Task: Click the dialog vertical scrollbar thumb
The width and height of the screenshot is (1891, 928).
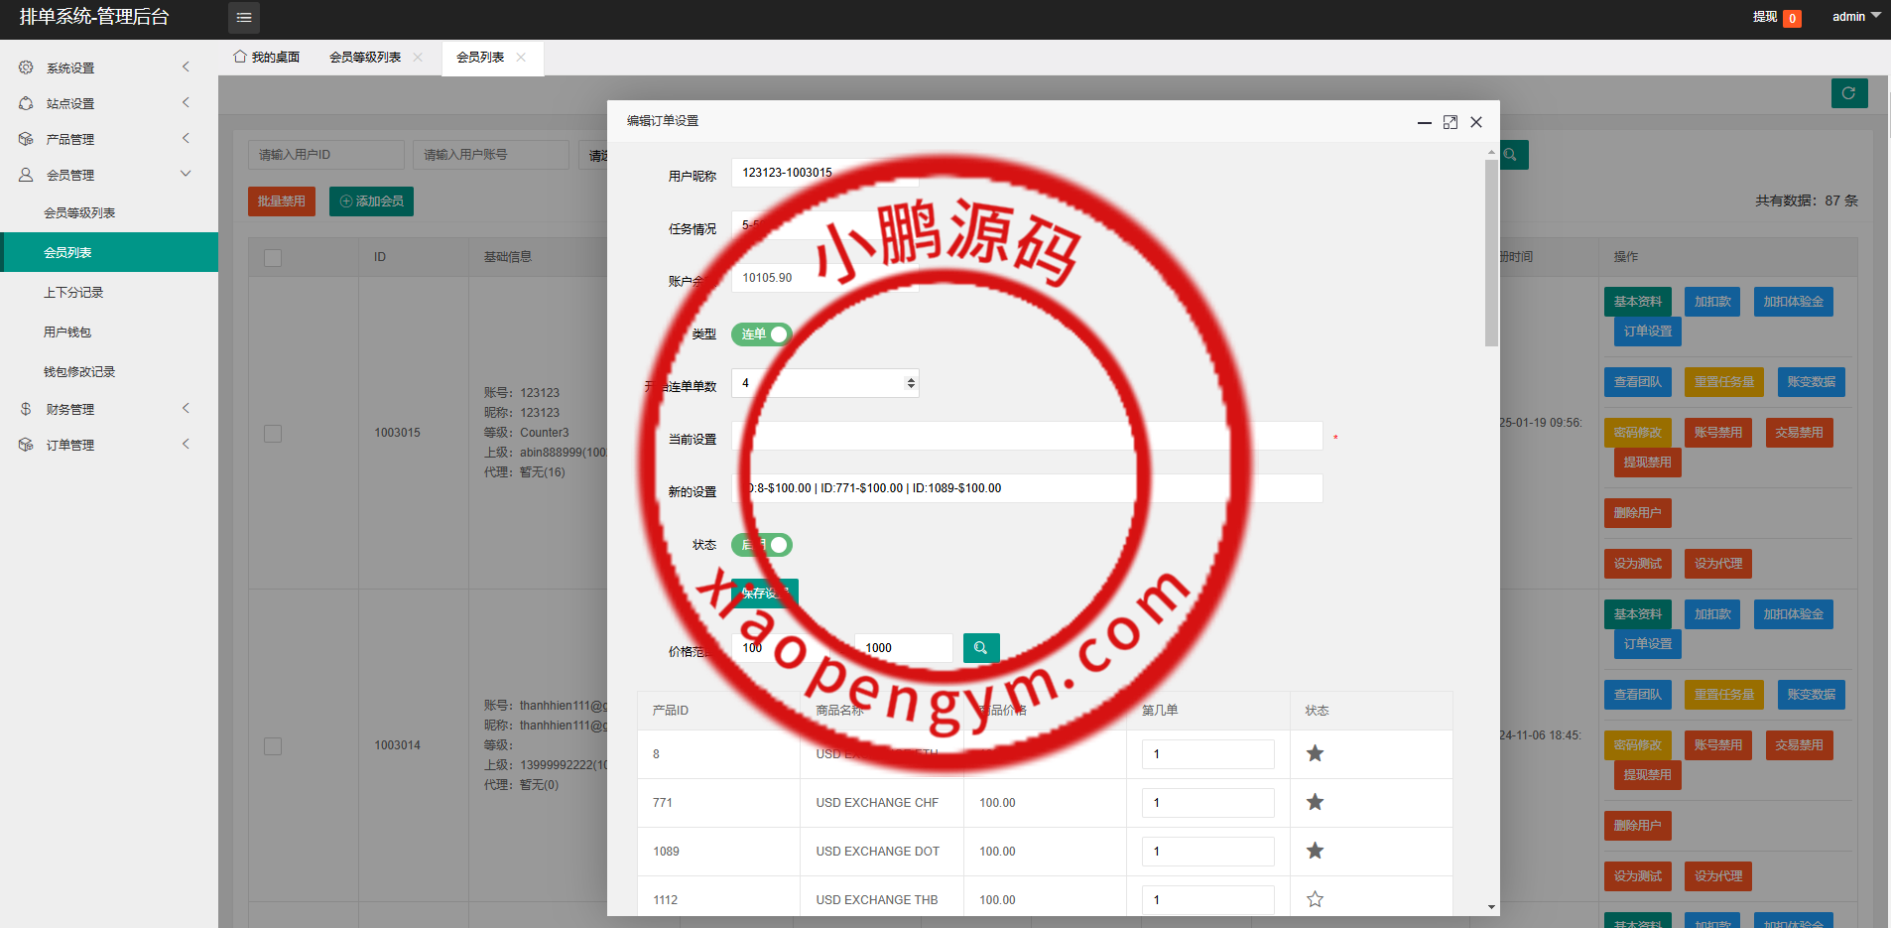Action: click(x=1491, y=253)
